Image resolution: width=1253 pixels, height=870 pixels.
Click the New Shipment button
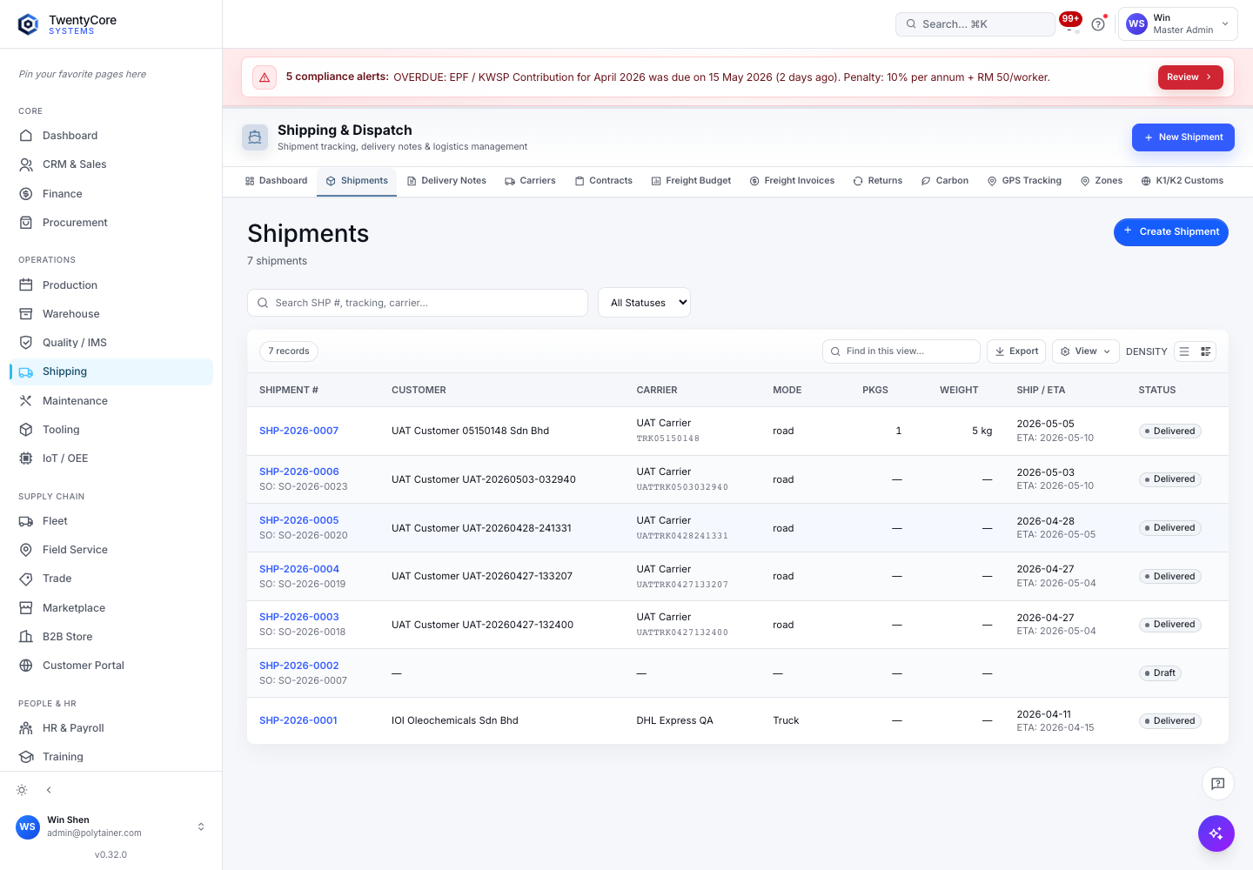click(x=1183, y=137)
